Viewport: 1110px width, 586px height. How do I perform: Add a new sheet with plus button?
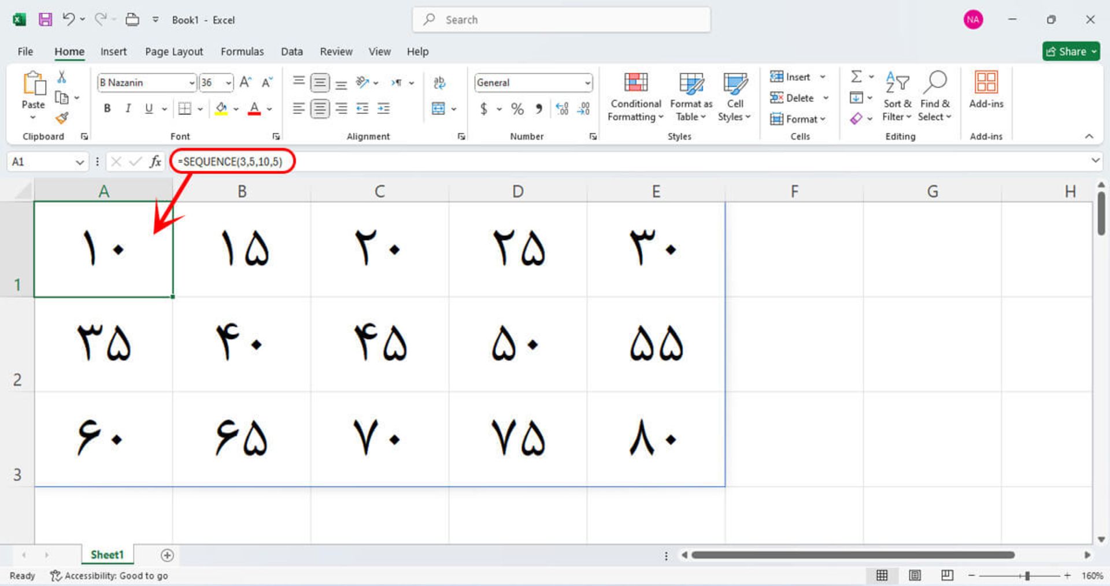point(167,555)
